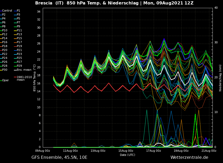Select the "P3" legend entry

coord(17,14)
